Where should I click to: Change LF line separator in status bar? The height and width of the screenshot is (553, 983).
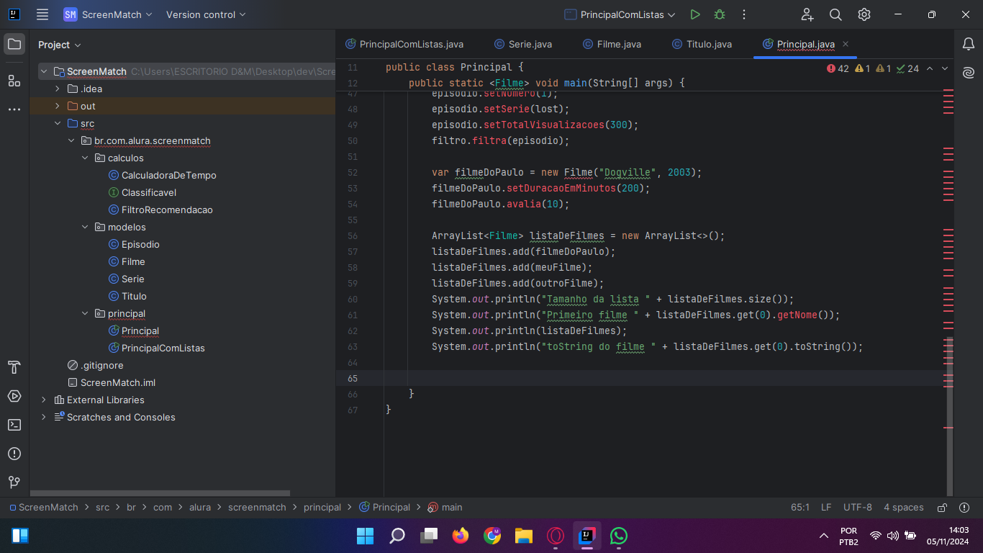click(x=826, y=508)
